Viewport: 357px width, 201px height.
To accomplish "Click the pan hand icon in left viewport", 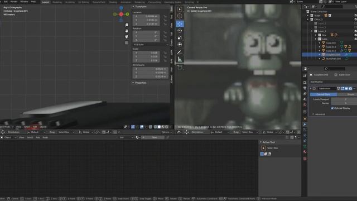I will click(127, 31).
